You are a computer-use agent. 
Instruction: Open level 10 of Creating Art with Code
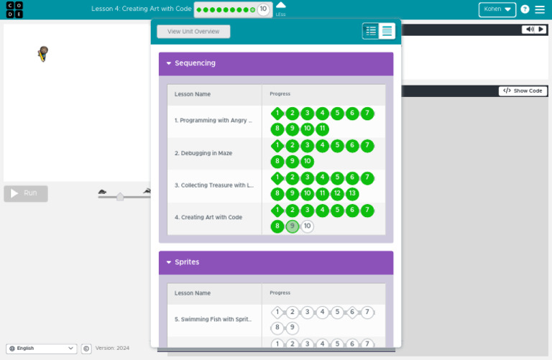click(x=308, y=226)
